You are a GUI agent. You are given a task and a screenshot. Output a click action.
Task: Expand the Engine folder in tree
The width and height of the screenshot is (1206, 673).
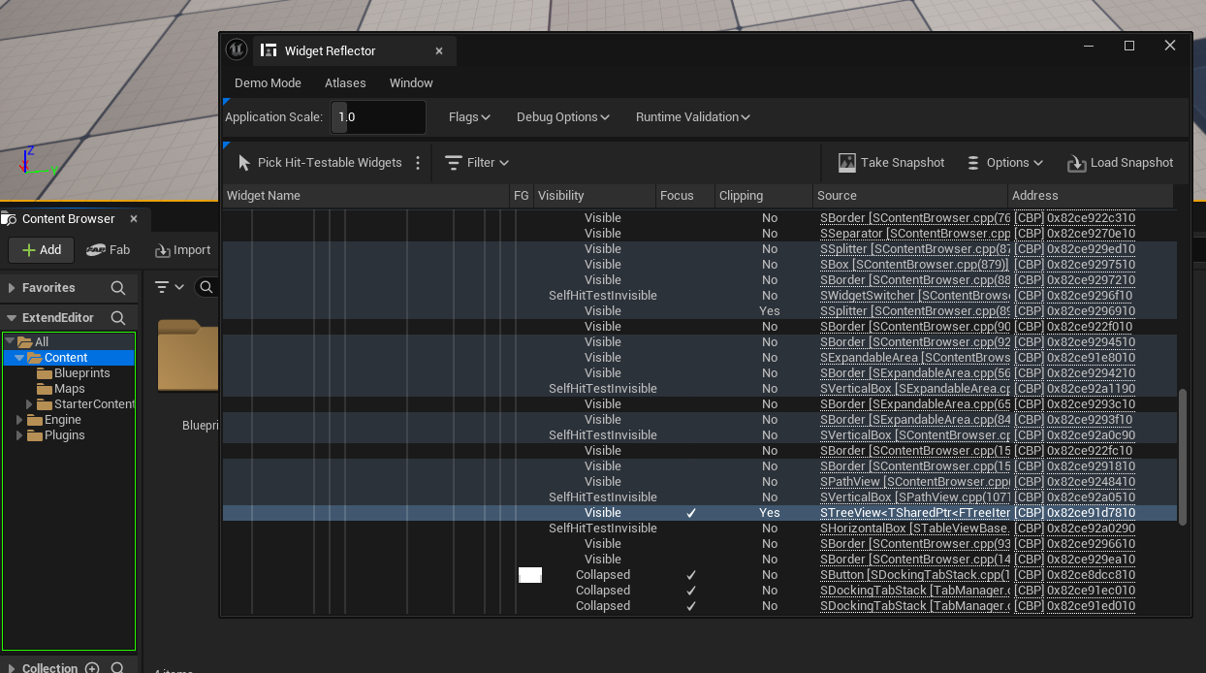[x=19, y=420]
